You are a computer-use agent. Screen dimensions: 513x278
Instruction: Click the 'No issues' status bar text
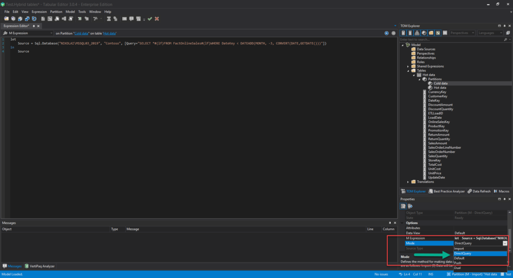pos(381,274)
